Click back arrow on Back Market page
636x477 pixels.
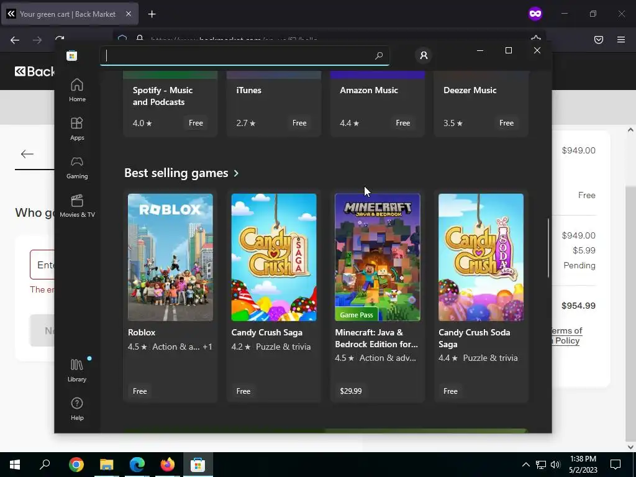(x=27, y=154)
